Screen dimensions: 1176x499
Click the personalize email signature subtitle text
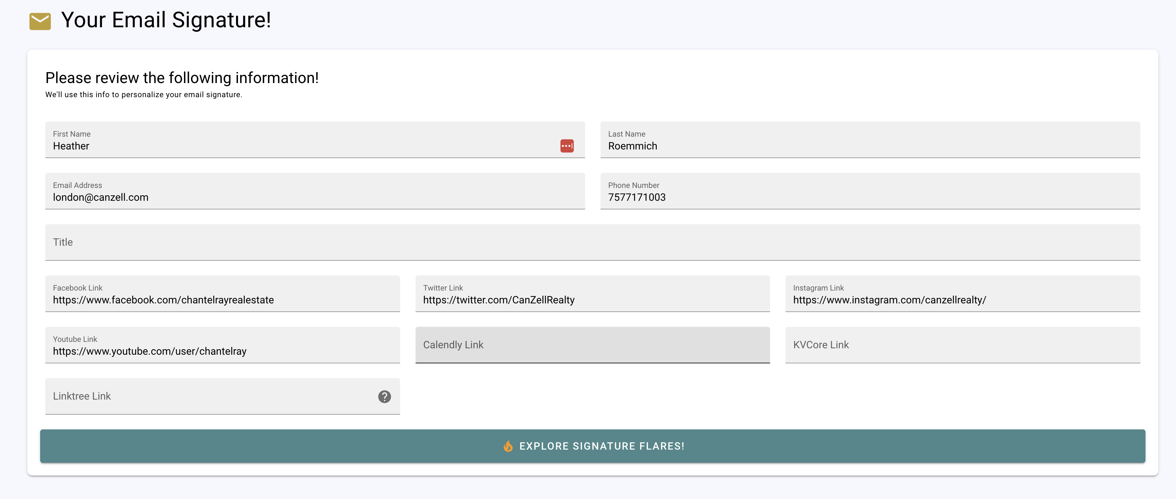(144, 95)
